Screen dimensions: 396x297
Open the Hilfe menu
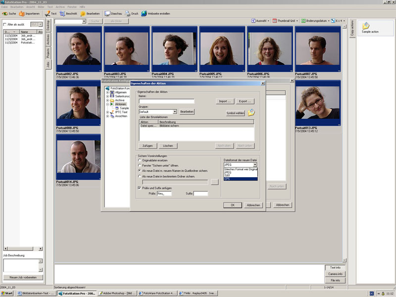(x=82, y=7)
